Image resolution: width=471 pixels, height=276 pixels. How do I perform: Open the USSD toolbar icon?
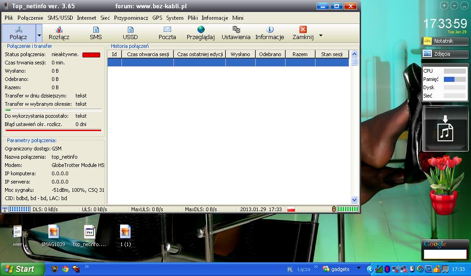click(x=130, y=30)
